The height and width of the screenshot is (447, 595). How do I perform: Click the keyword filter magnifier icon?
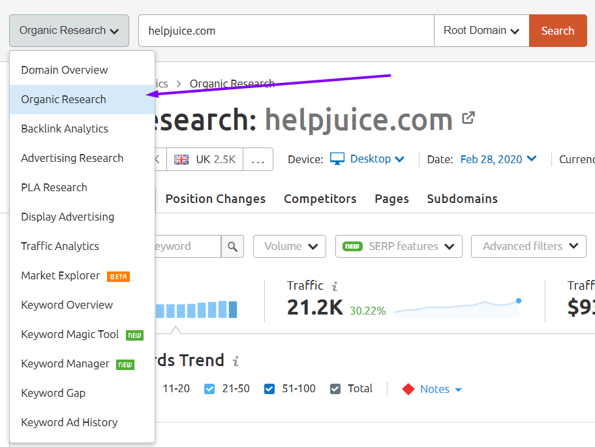[x=233, y=247]
